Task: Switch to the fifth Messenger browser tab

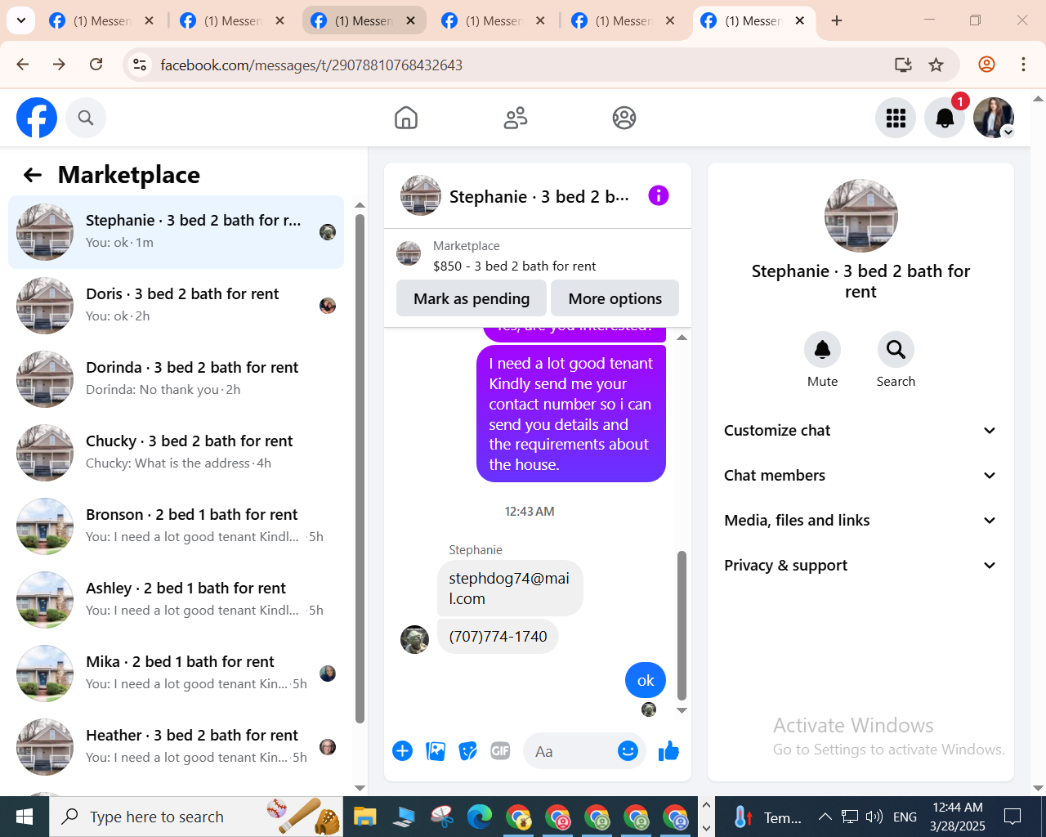Action: (624, 20)
